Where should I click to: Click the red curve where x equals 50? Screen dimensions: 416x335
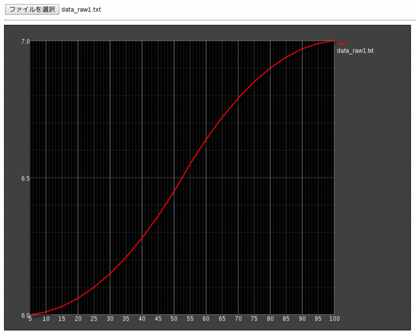point(174,191)
